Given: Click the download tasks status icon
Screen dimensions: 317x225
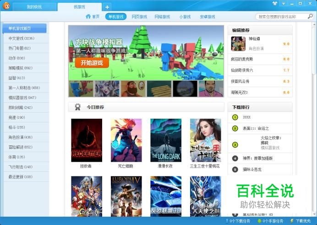Looking at the screenshot, I should (x=227, y=221).
